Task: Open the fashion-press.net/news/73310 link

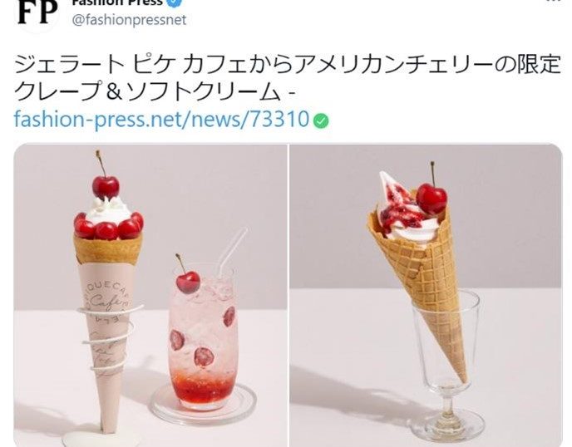Action: click(x=161, y=119)
